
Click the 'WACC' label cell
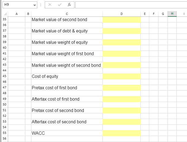67,133
